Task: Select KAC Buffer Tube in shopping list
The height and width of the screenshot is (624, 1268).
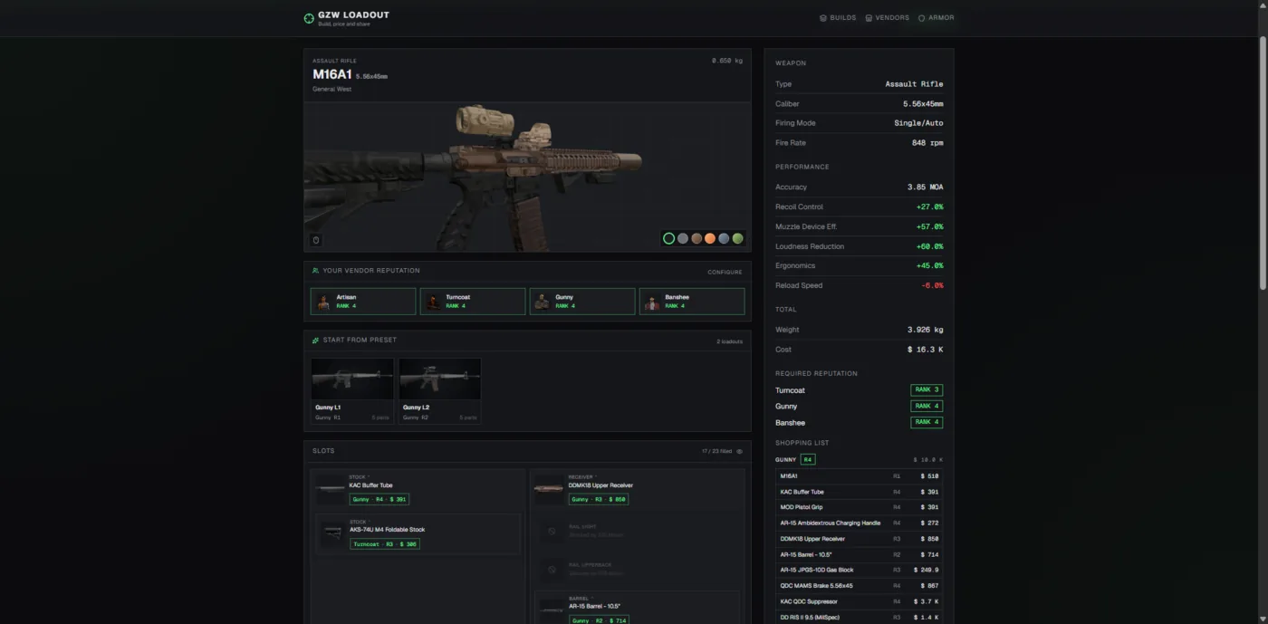Action: pos(859,492)
